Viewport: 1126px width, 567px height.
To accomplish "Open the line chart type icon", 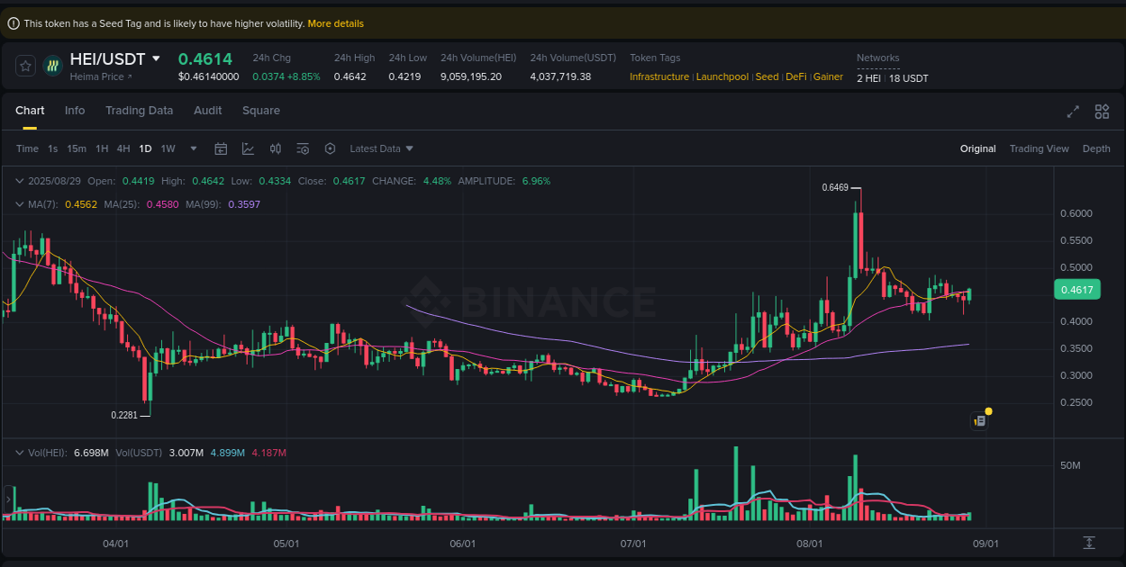I will 249,148.
